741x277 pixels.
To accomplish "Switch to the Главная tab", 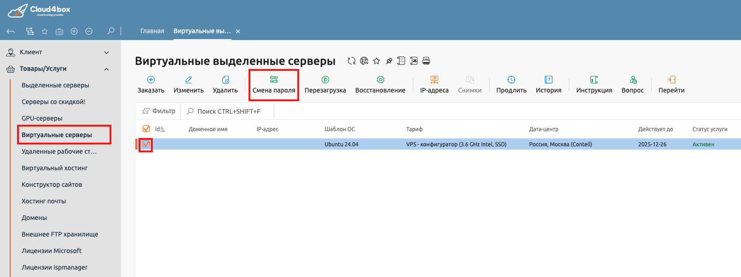I will point(152,31).
